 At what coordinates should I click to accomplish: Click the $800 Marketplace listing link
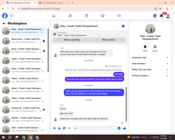tap(72, 35)
